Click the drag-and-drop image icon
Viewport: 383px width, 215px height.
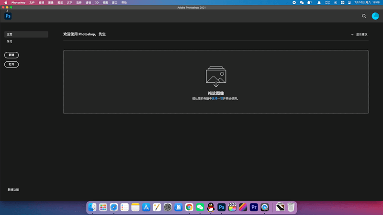coord(216,77)
